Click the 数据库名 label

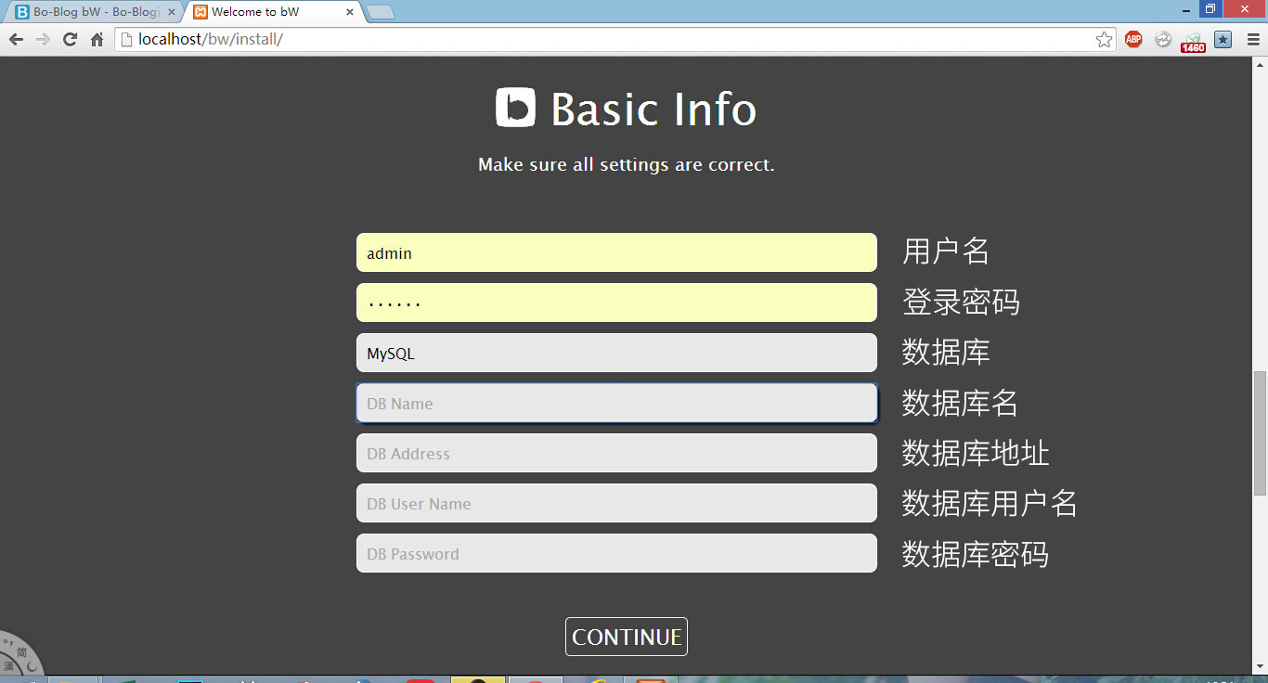(x=961, y=403)
